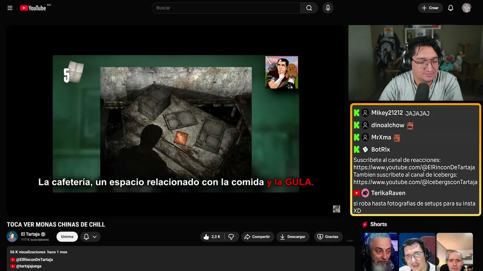Click the JAJAJAJ message from Mikey21212

pyautogui.click(x=417, y=113)
